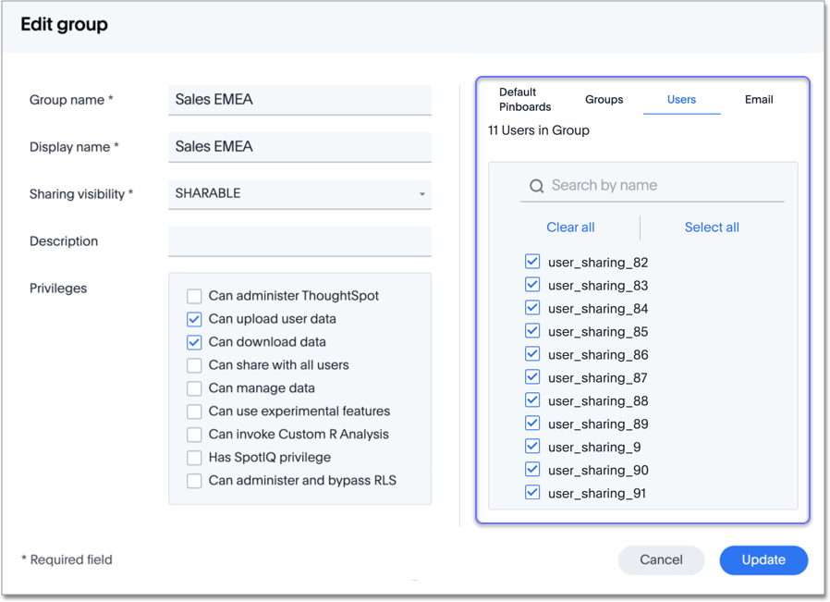Enable Can manage data checkbox
The height and width of the screenshot is (602, 830).
pos(194,388)
